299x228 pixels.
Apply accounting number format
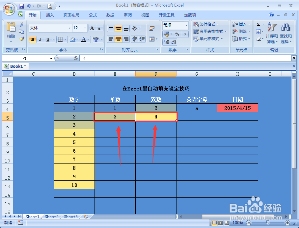coord(166,34)
